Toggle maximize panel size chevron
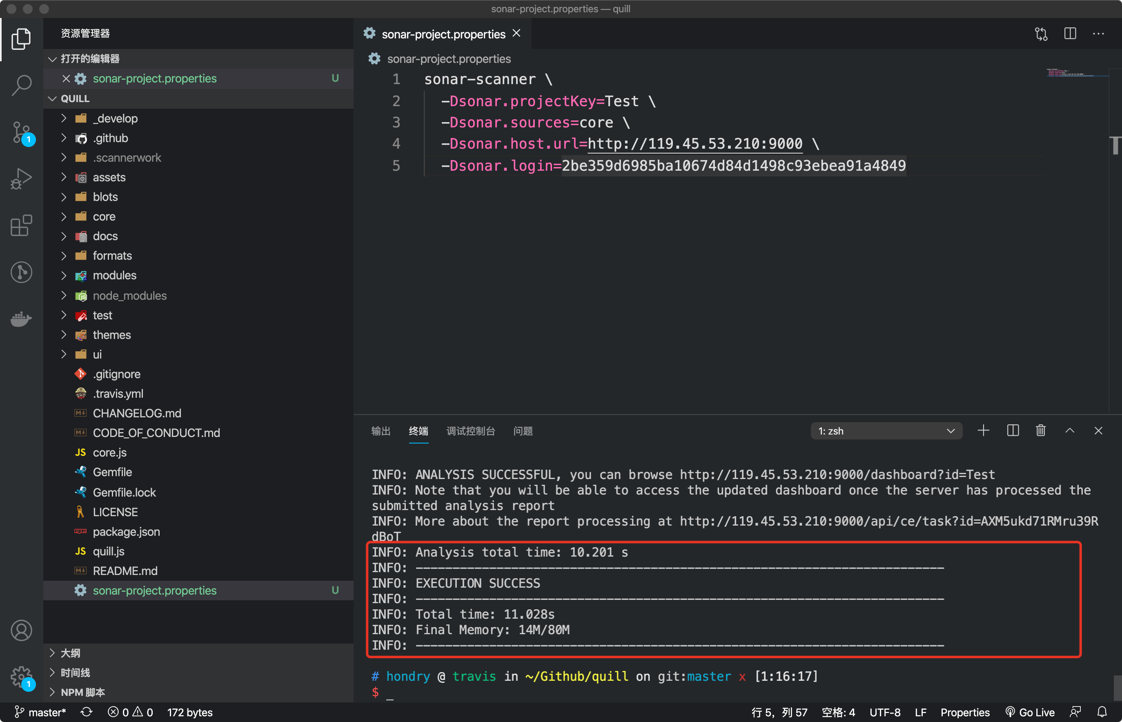The width and height of the screenshot is (1122, 722). coord(1069,430)
